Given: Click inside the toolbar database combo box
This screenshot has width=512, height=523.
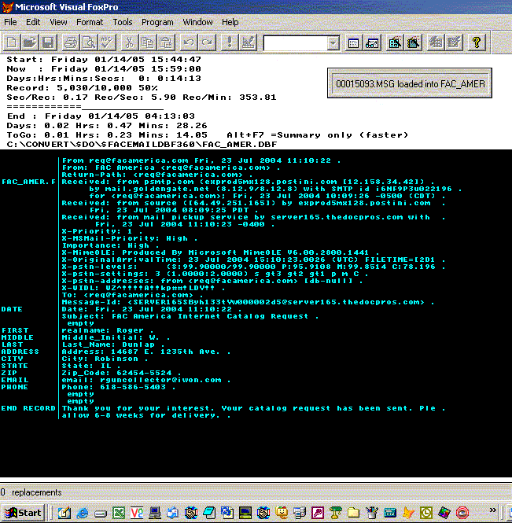Looking at the screenshot, I should [x=295, y=43].
